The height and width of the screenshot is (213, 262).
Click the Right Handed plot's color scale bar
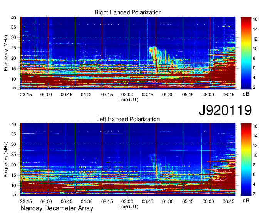point(246,53)
